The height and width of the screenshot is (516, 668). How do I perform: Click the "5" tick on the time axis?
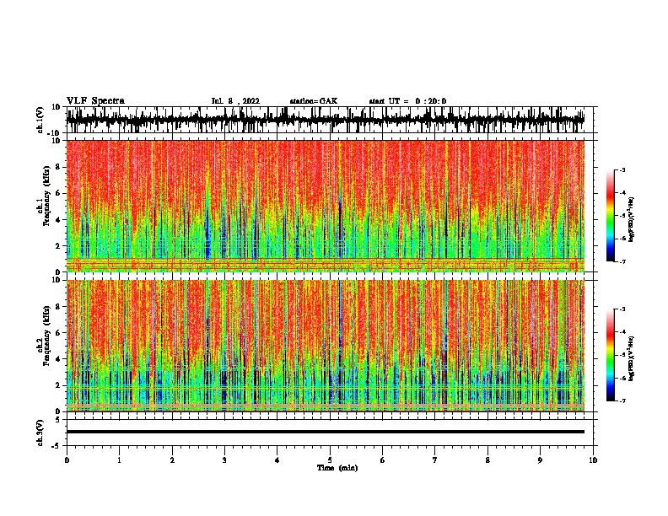coord(330,460)
